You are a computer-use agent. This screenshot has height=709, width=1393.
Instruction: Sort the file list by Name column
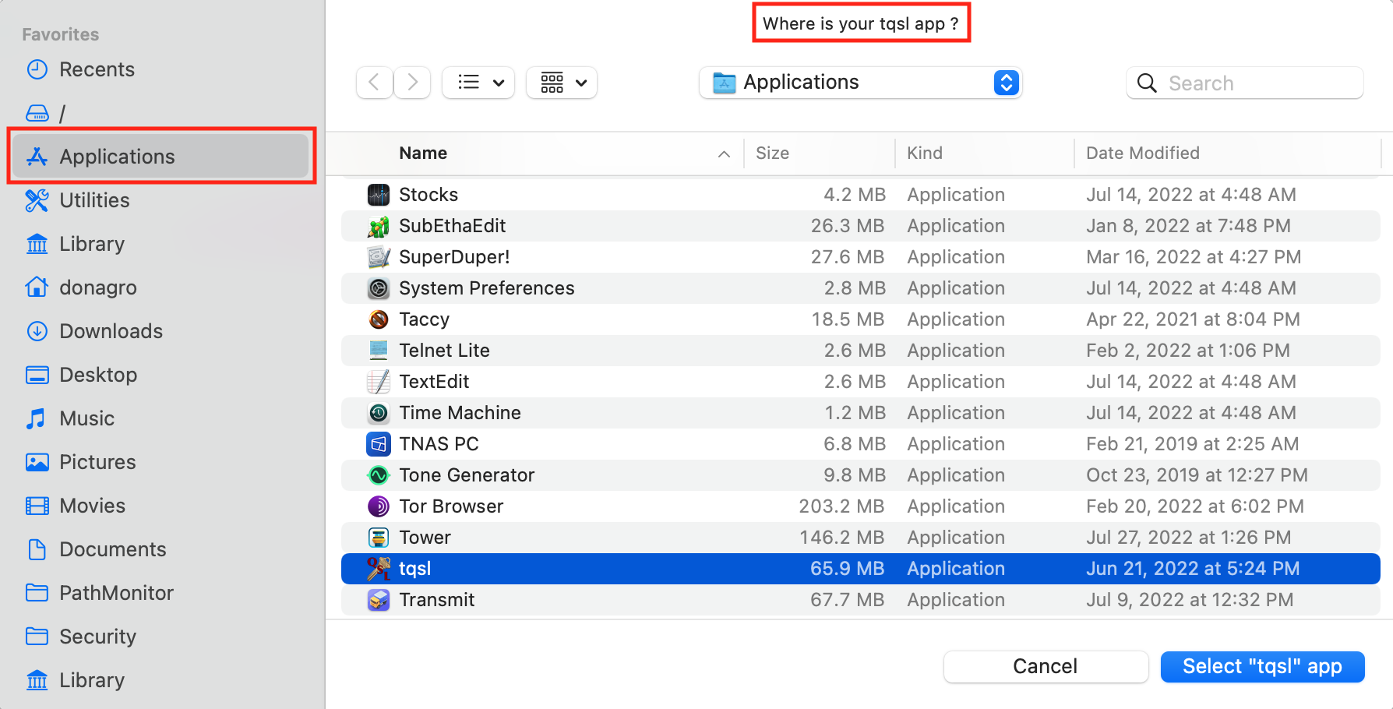[423, 153]
